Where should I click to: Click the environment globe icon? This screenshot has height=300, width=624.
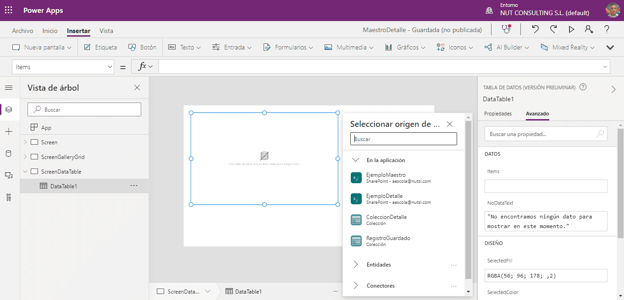(489, 10)
